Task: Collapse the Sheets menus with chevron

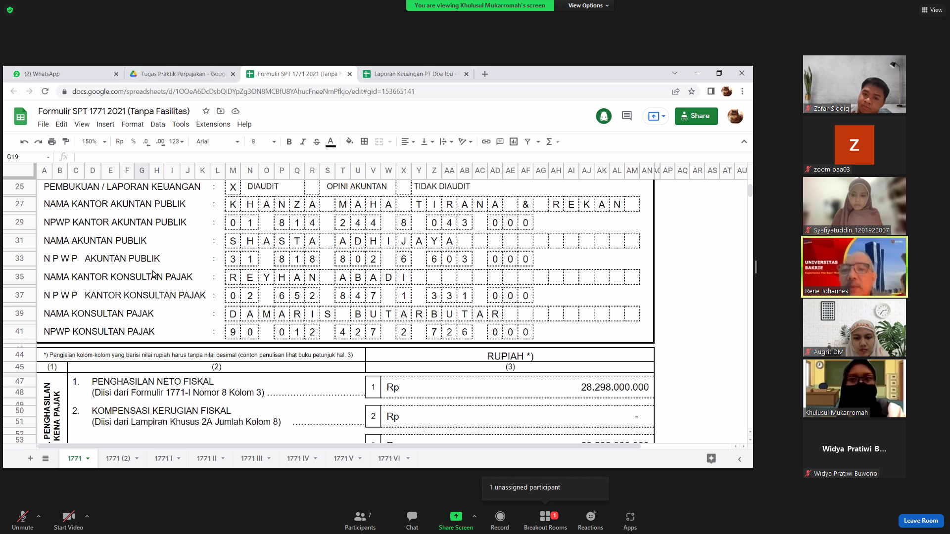Action: (744, 142)
